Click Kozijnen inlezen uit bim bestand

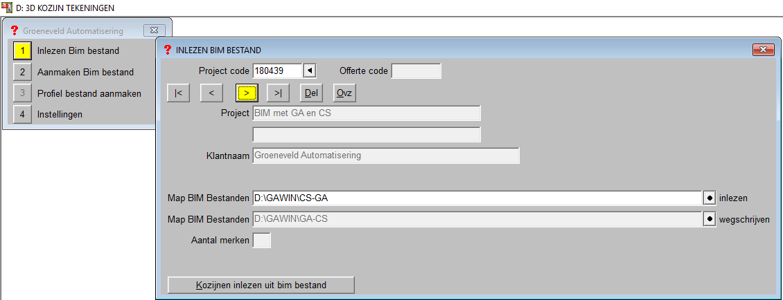click(x=261, y=285)
